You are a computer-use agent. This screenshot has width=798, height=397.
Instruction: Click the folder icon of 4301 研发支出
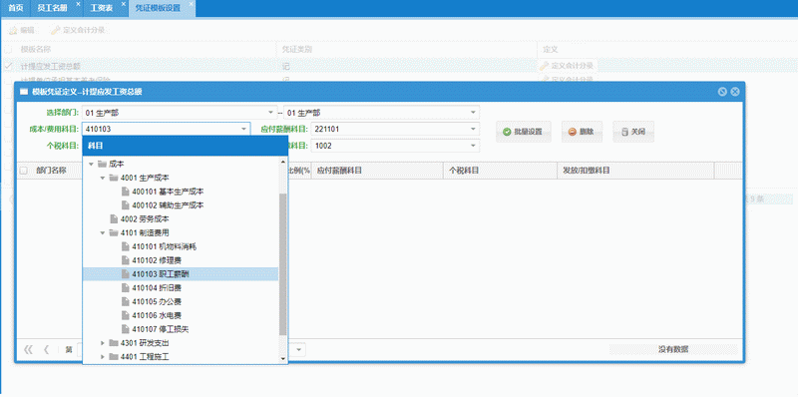[x=113, y=342]
